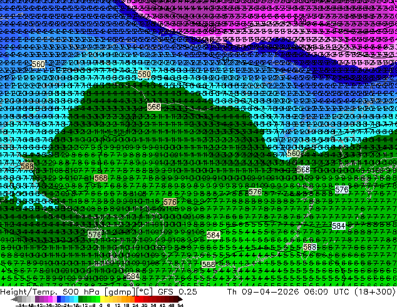
Task: Click the "(18+300)" forecast hour text
Action: (x=374, y=291)
